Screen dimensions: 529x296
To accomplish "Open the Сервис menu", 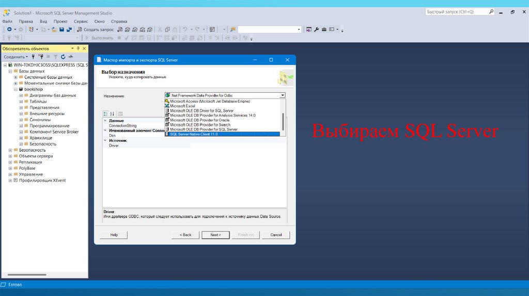I will (81, 21).
